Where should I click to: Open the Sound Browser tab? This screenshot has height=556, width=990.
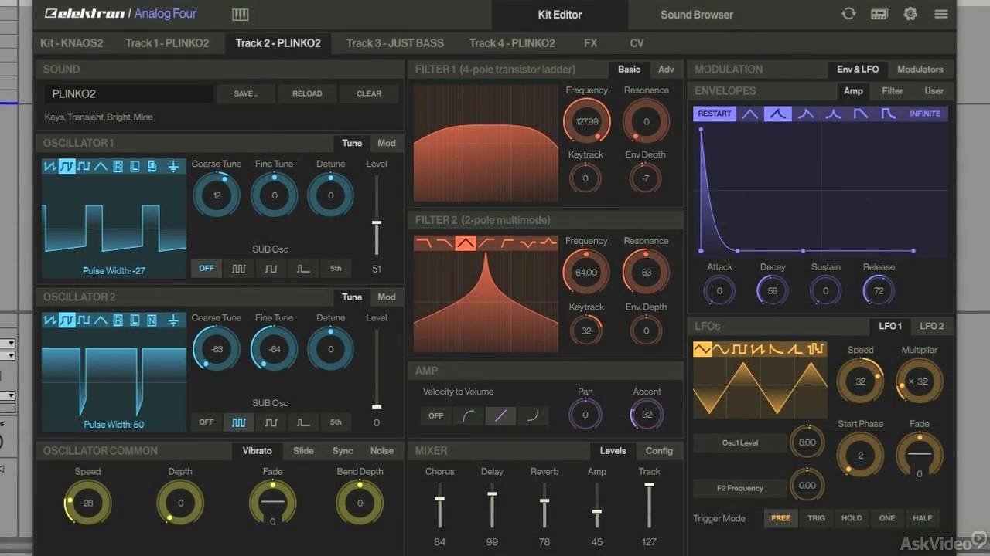click(x=697, y=14)
